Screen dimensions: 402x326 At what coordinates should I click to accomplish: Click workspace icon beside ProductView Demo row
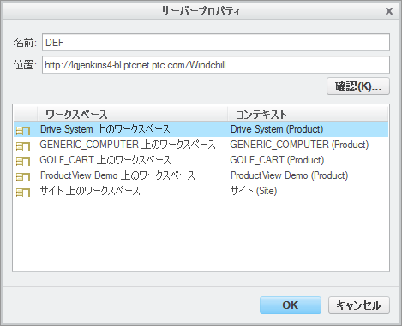23,177
